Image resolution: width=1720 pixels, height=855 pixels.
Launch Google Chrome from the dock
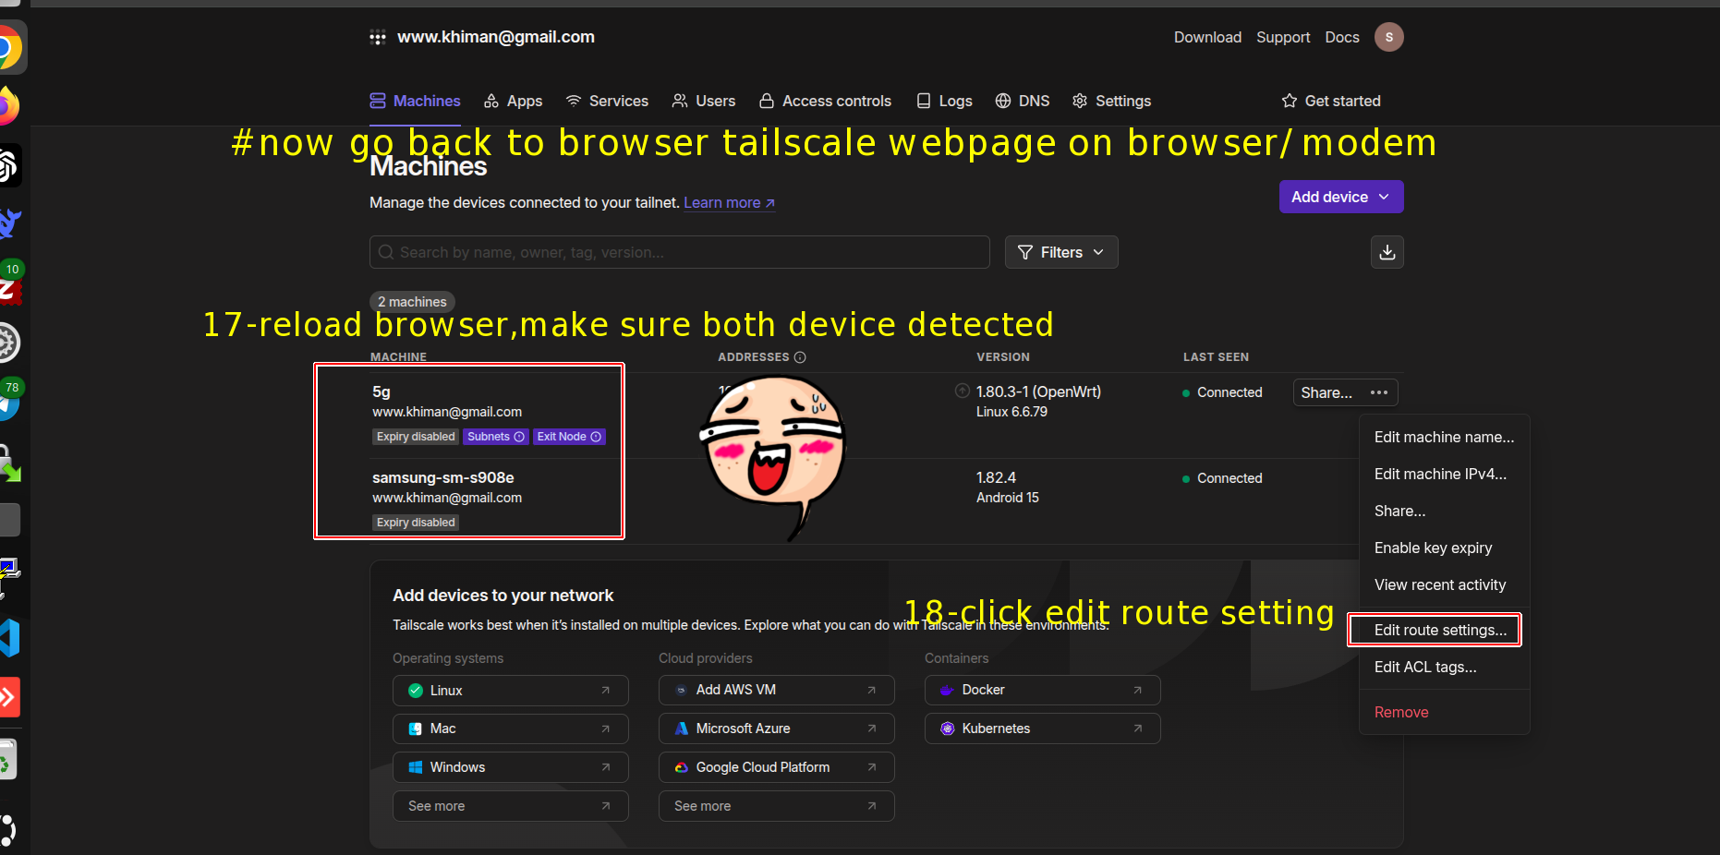pyautogui.click(x=7, y=48)
